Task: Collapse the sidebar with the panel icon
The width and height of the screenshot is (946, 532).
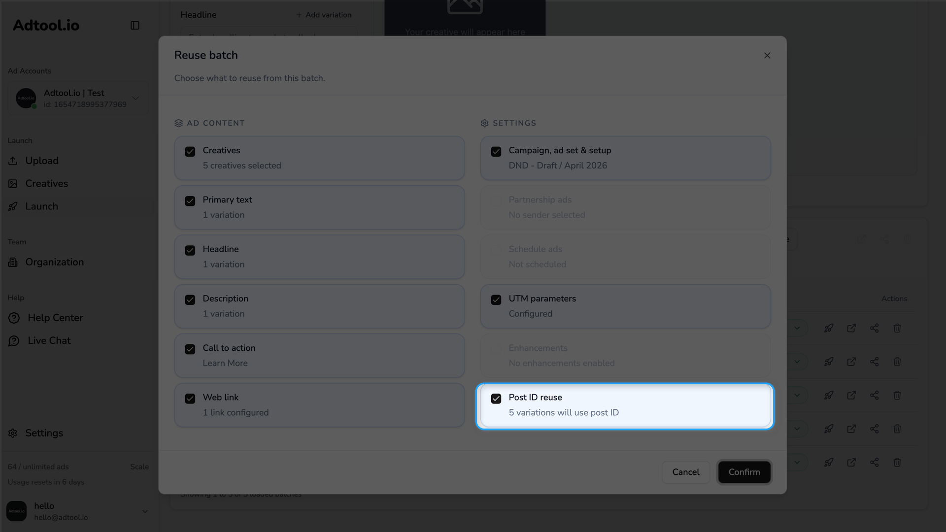Action: pos(135,25)
